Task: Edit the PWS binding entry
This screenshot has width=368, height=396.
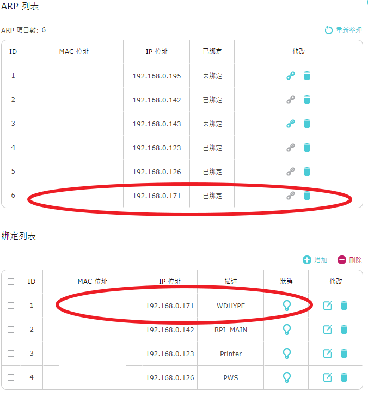Action: pyautogui.click(x=328, y=377)
